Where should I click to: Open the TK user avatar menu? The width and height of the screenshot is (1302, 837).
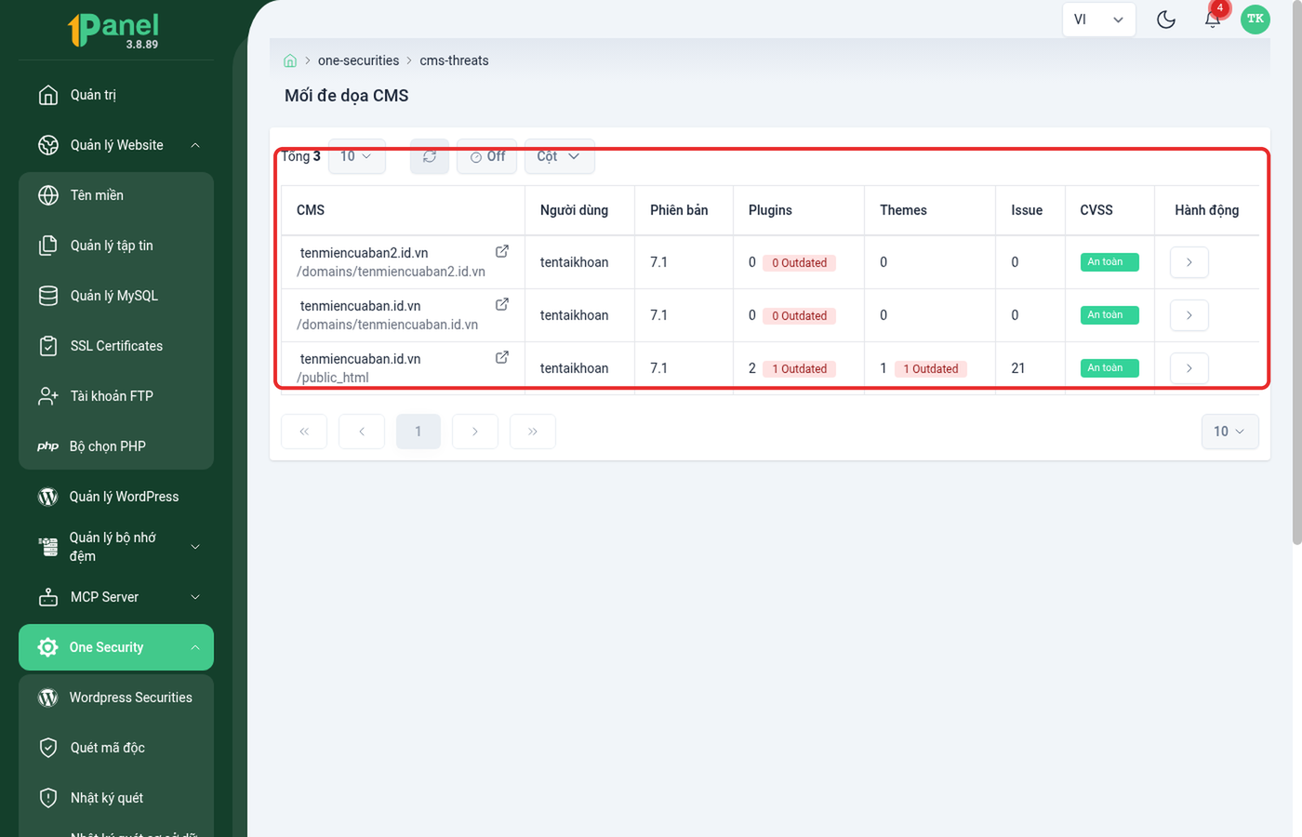pos(1255,19)
